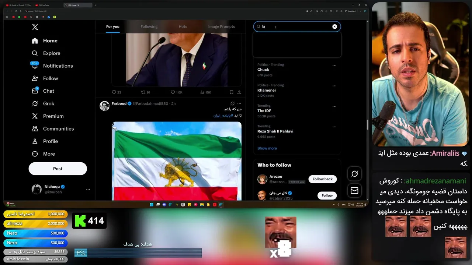Image resolution: width=472 pixels, height=265 pixels.
Task: Click the X logo in the sidebar
Action: [35, 27]
